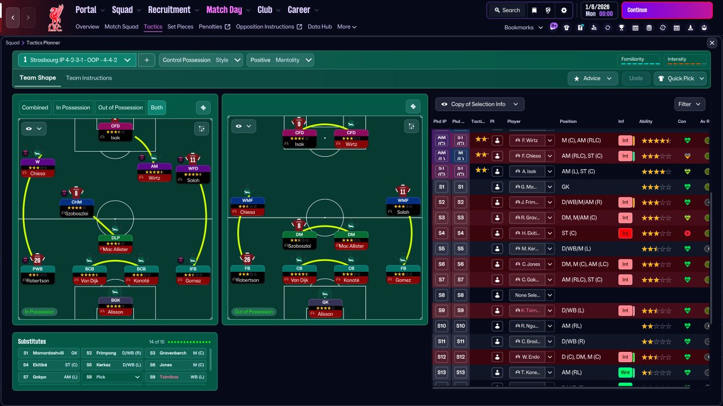Click the pitch flip icon in right panel
Viewport: 723px width, 406px height.
coord(413,107)
